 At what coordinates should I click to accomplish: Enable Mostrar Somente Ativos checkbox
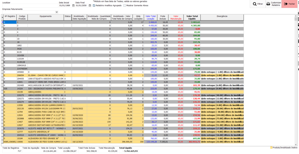124,5
